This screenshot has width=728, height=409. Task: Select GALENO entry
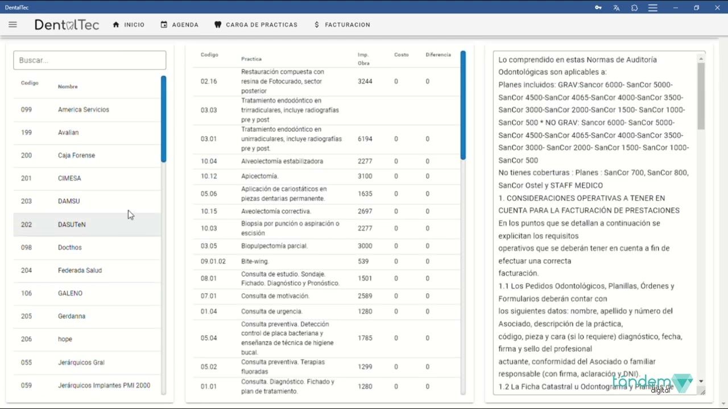[x=88, y=293]
